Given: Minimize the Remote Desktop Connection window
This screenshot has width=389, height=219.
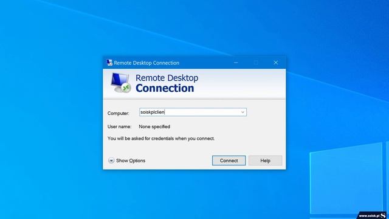Looking at the screenshot, I should 236,63.
